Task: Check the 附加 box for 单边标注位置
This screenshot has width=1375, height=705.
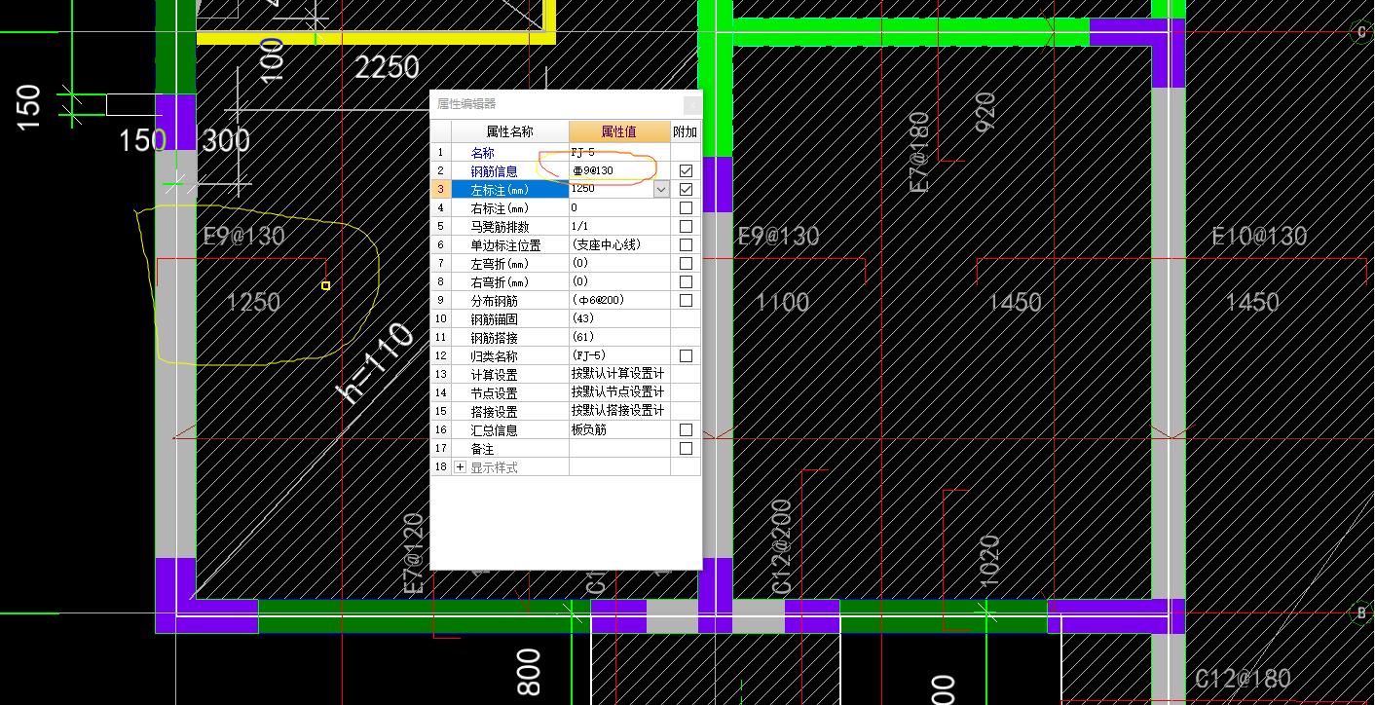Action: coord(686,244)
